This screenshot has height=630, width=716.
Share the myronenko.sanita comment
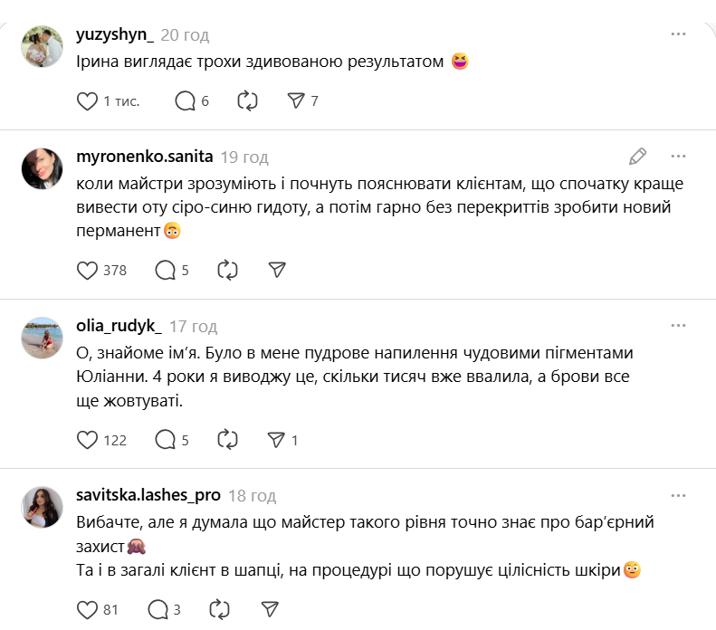[x=277, y=270]
